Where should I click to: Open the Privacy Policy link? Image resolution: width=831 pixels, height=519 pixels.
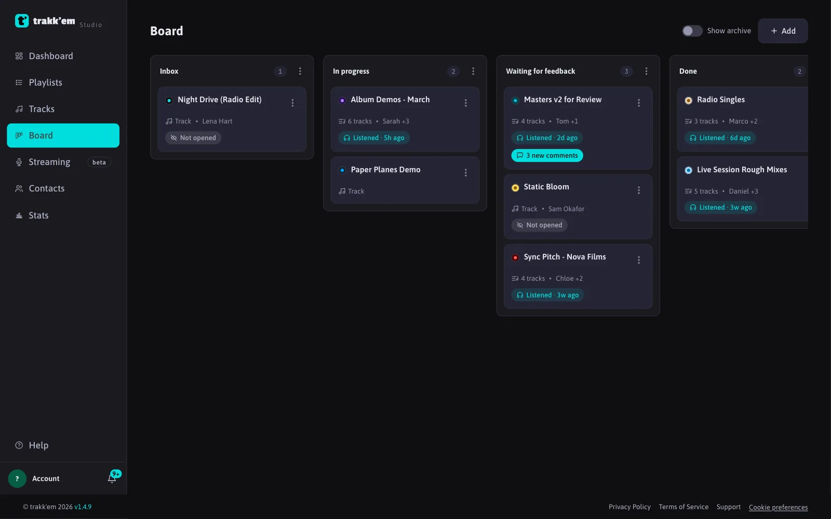[629, 507]
